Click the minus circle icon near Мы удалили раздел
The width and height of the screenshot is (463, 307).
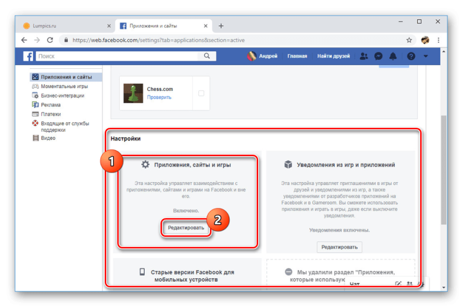(x=288, y=272)
